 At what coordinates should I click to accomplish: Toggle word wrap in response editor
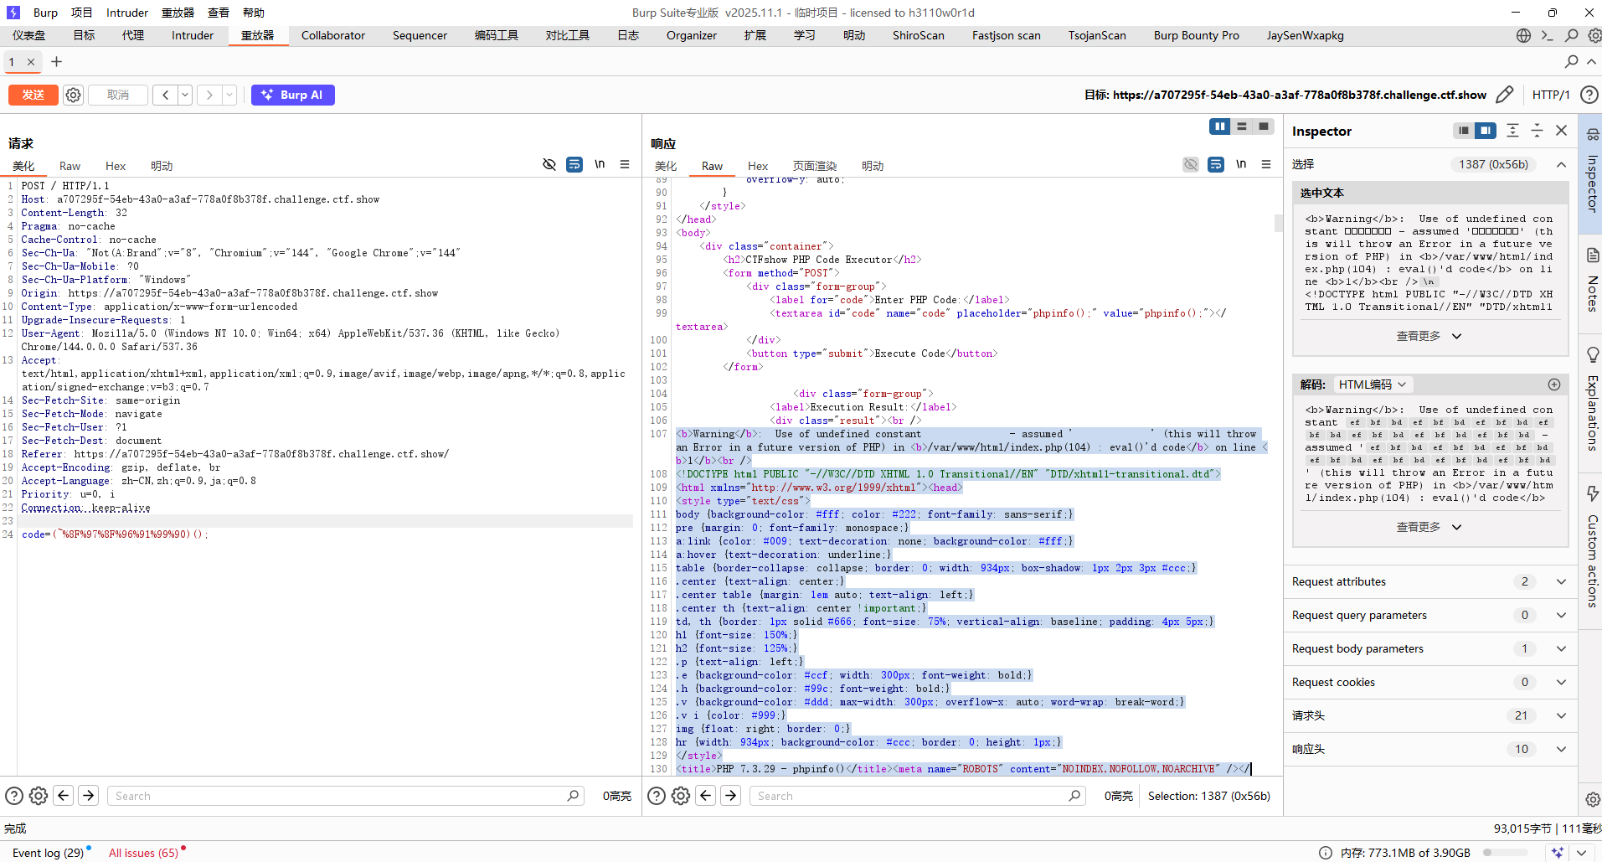1216,164
